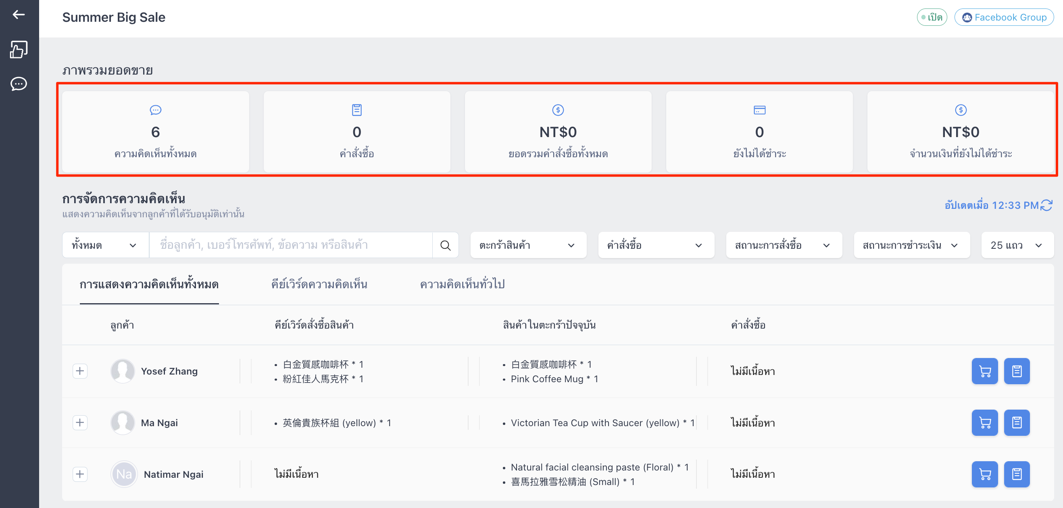
Task: Click the ลูกค้า column header
Action: click(122, 325)
